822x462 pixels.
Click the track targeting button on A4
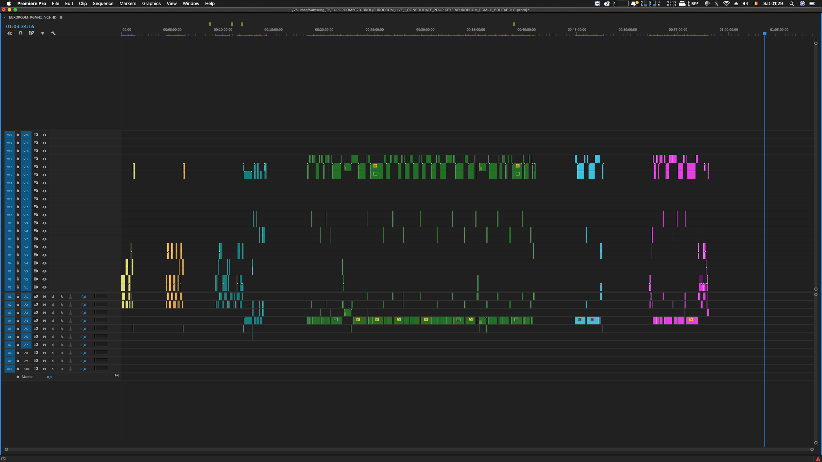point(26,321)
